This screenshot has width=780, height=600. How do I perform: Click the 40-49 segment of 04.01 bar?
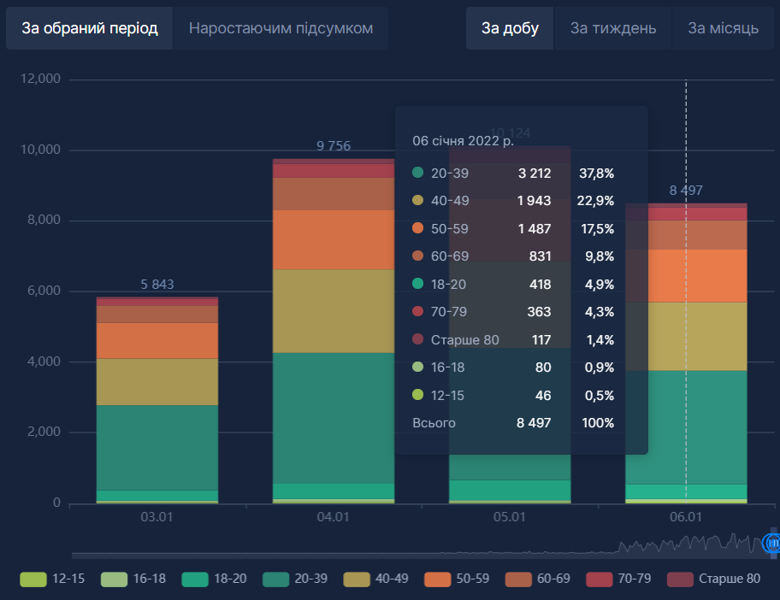click(x=334, y=311)
